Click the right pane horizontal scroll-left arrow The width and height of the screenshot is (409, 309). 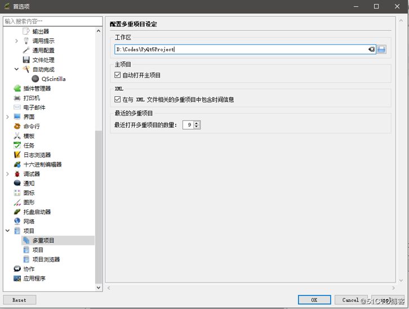pos(109,288)
